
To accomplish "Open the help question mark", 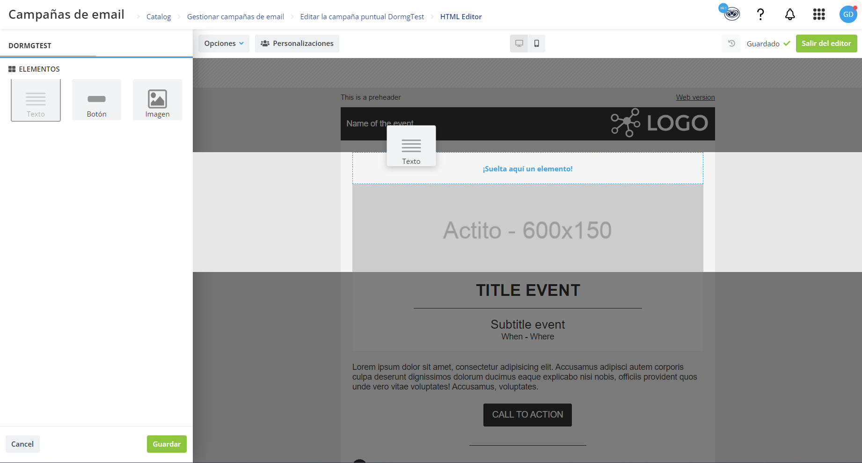I will pos(760,15).
